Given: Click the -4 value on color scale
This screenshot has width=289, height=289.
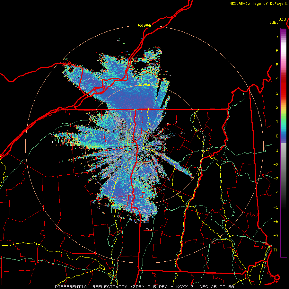Looking at the screenshot, I should 276,193.
